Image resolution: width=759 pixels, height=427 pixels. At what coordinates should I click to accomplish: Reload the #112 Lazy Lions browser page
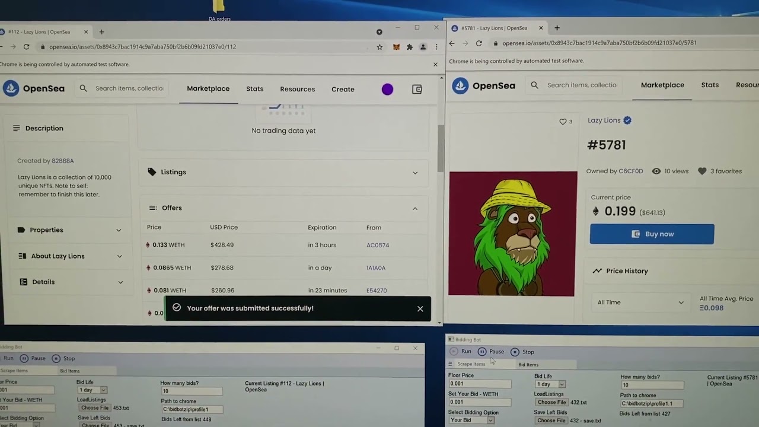26,47
